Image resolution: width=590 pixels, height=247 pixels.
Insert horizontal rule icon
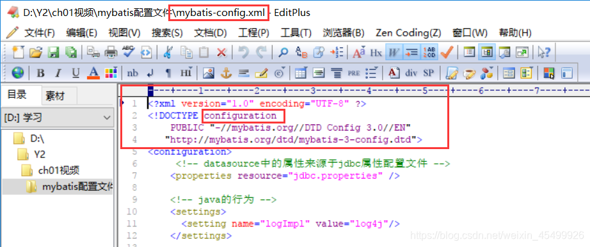click(x=244, y=73)
